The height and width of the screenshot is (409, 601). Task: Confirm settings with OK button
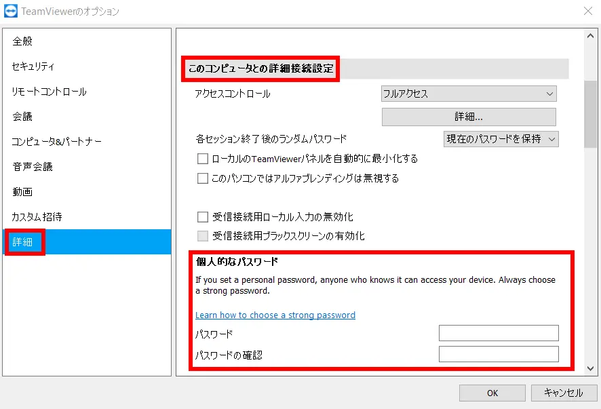pyautogui.click(x=492, y=393)
